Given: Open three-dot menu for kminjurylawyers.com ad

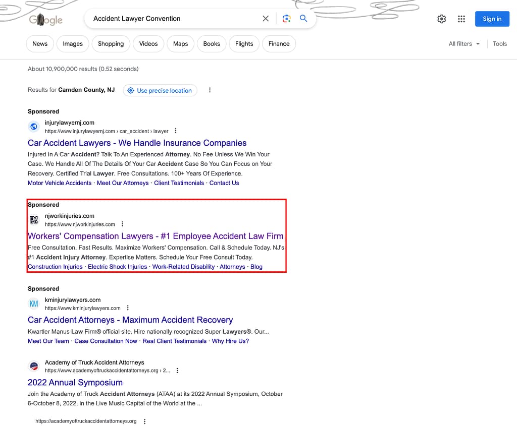Looking at the screenshot, I should click(x=128, y=308).
